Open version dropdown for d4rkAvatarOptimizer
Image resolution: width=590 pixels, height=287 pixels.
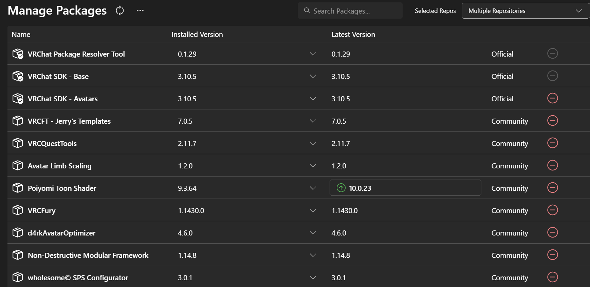313,233
